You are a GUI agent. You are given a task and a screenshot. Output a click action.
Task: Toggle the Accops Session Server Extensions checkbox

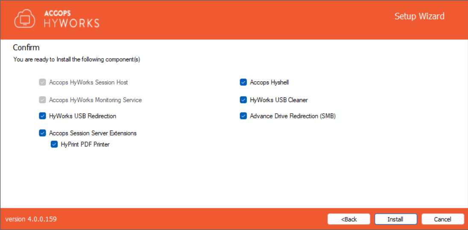pyautogui.click(x=42, y=133)
